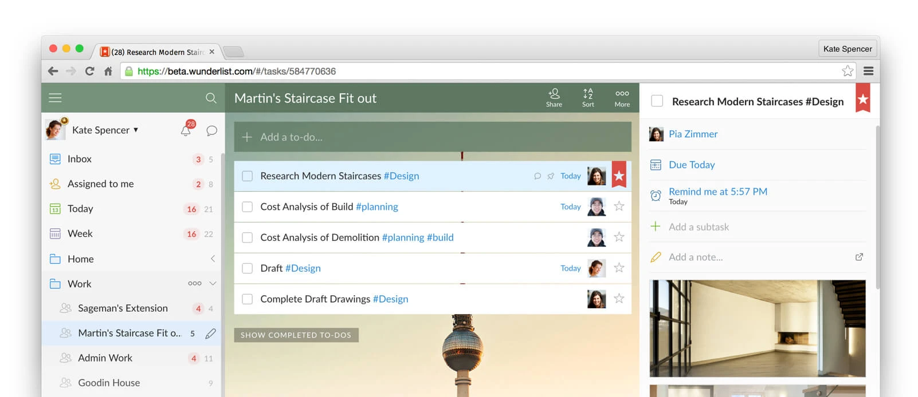Star the Cost Analysis of Demolition task
The image size is (918, 397).
(x=619, y=237)
